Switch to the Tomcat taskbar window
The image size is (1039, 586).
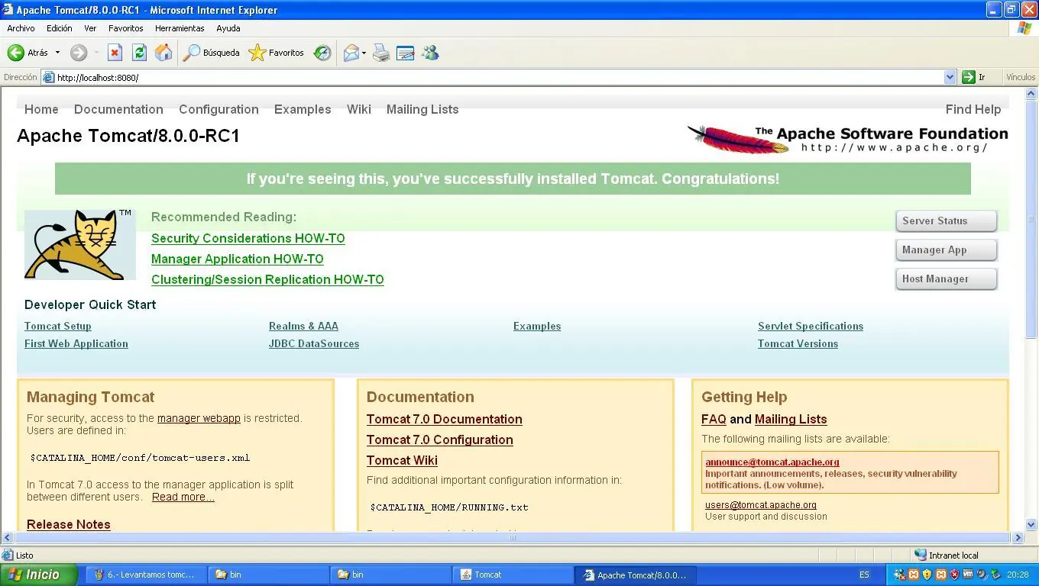coord(513,575)
